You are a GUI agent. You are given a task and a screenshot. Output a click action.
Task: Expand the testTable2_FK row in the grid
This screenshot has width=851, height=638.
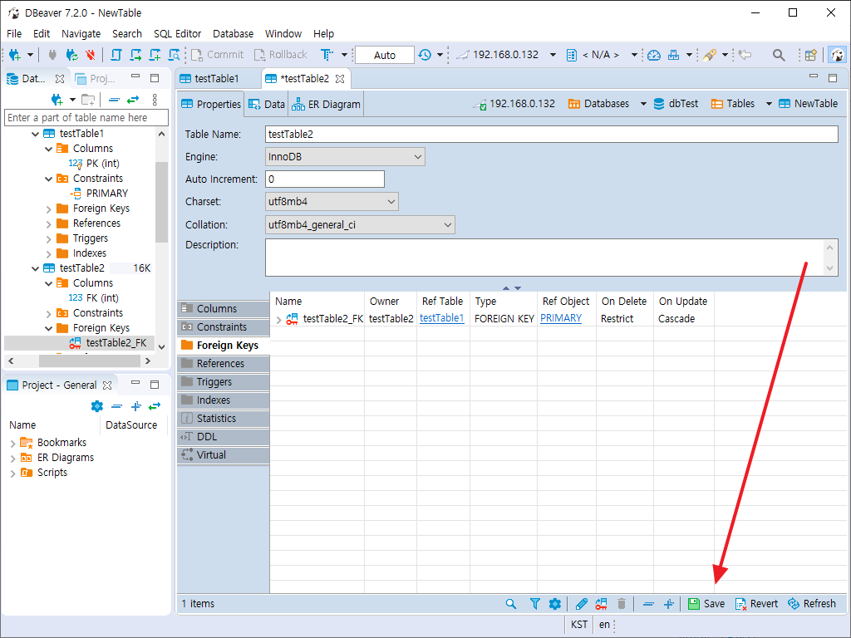(x=278, y=320)
